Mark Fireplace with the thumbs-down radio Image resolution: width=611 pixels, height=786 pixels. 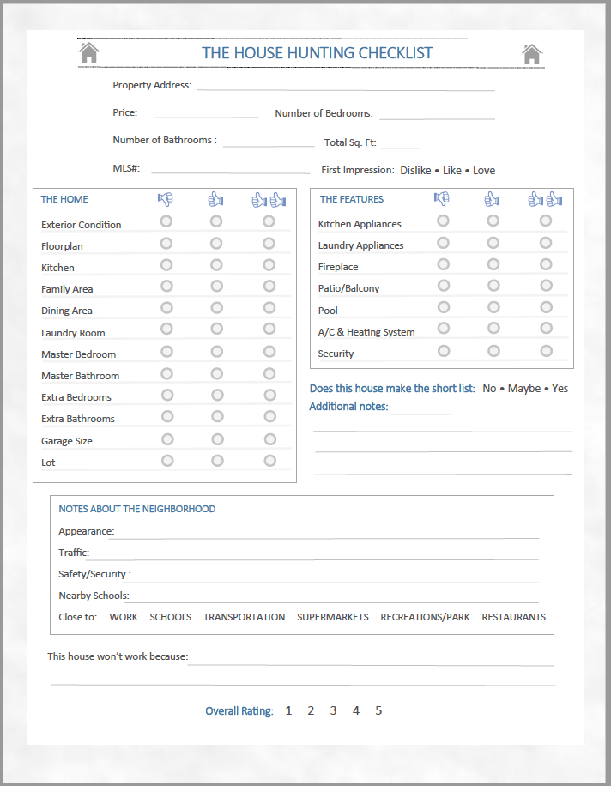click(x=443, y=263)
